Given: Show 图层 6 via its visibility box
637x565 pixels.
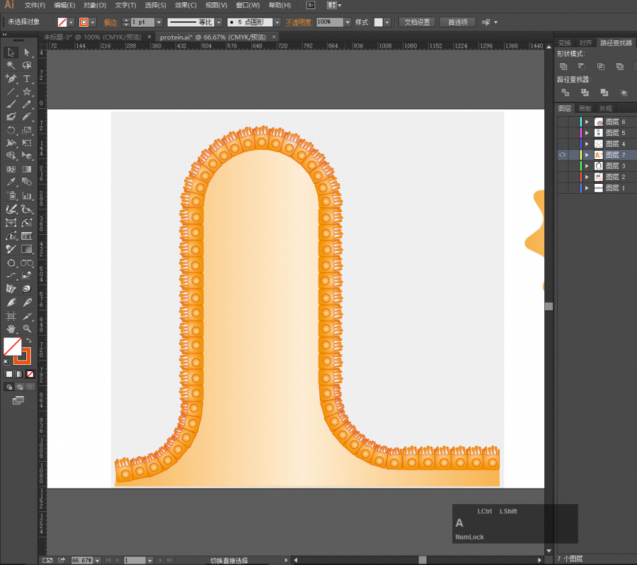Looking at the screenshot, I should 563,122.
